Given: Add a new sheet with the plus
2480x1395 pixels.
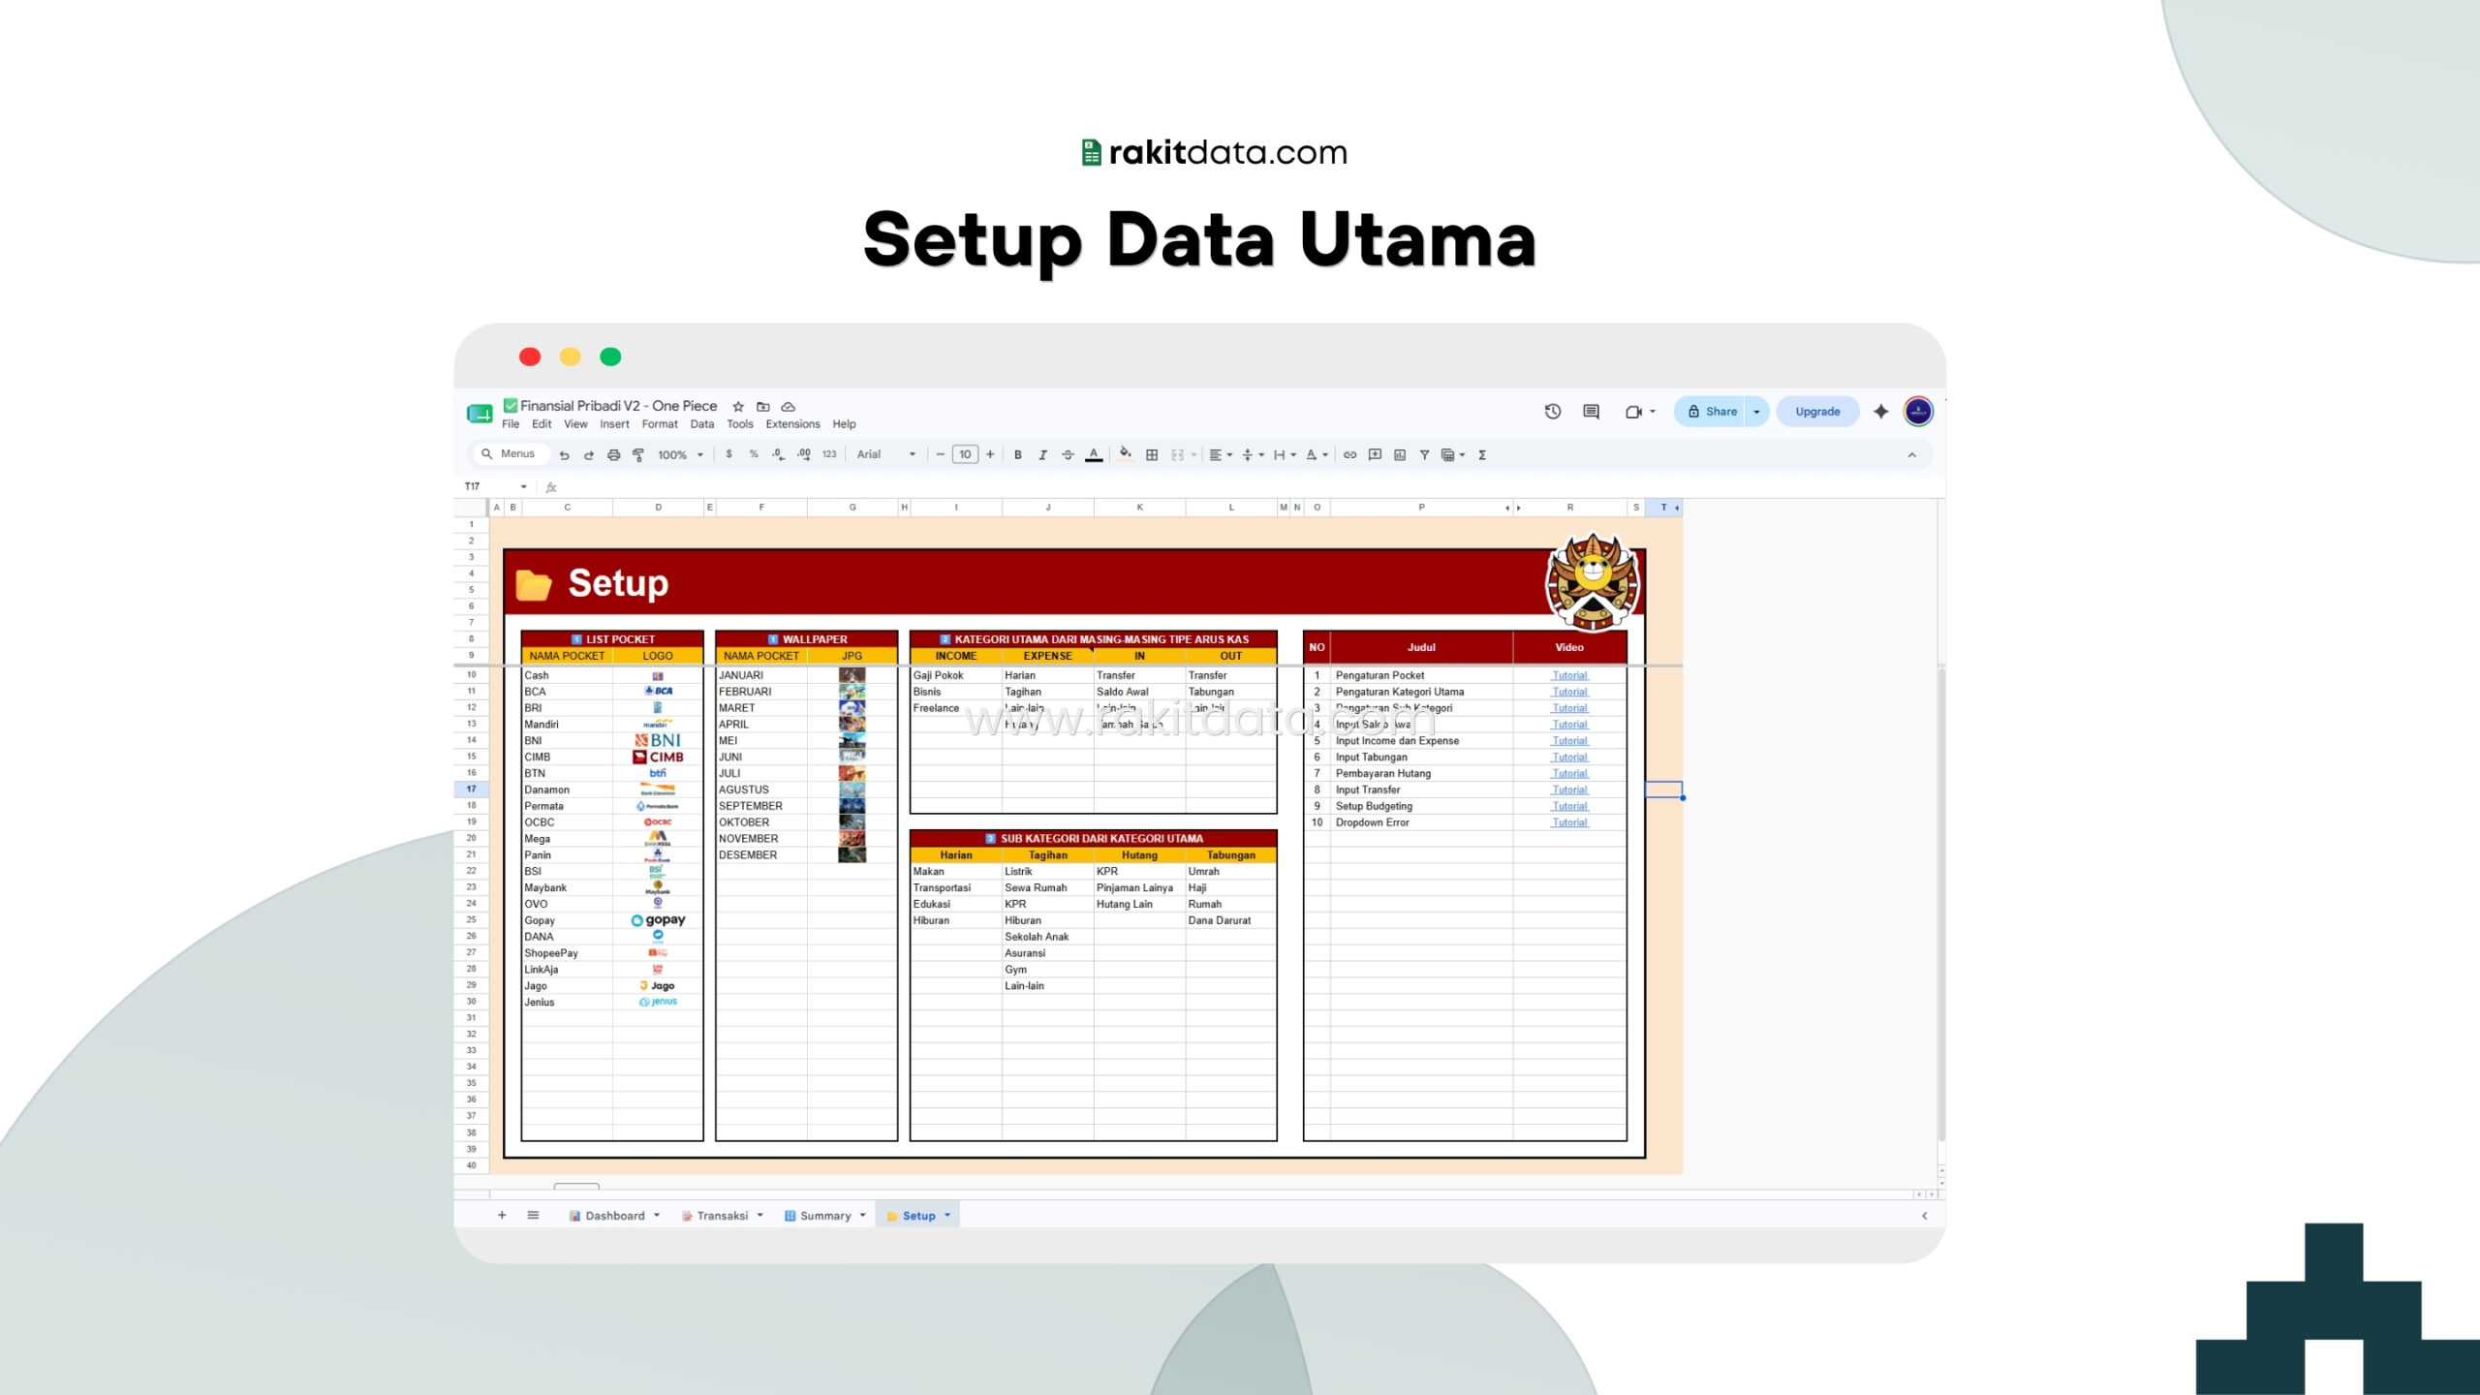Looking at the screenshot, I should coord(502,1216).
